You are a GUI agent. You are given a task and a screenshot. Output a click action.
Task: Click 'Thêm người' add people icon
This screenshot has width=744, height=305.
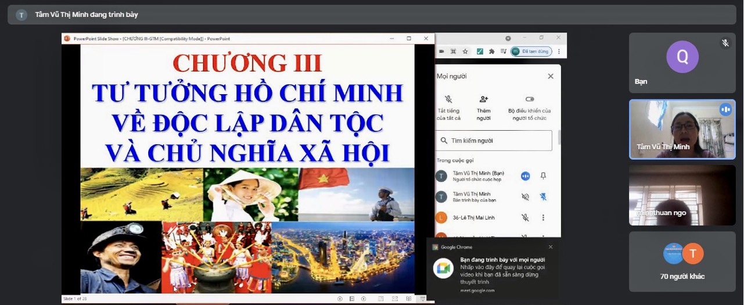click(483, 99)
